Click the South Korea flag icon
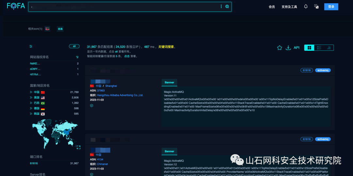 tap(43, 114)
